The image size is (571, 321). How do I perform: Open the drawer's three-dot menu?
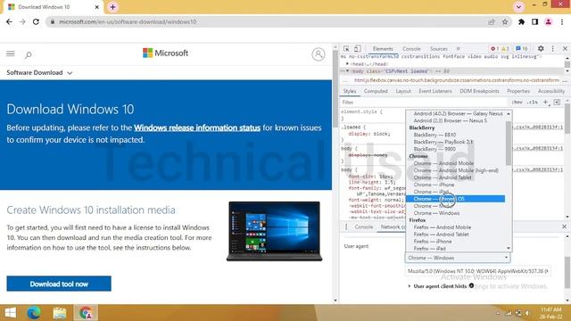[x=346, y=226]
